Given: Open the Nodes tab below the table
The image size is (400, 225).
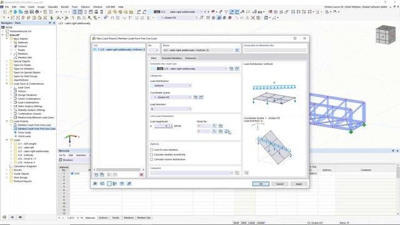Looking at the screenshot, I should tap(116, 218).
